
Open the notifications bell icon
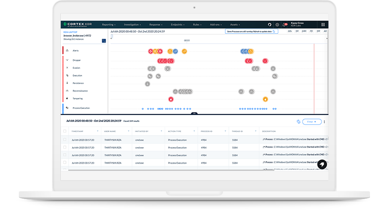[x=285, y=25]
